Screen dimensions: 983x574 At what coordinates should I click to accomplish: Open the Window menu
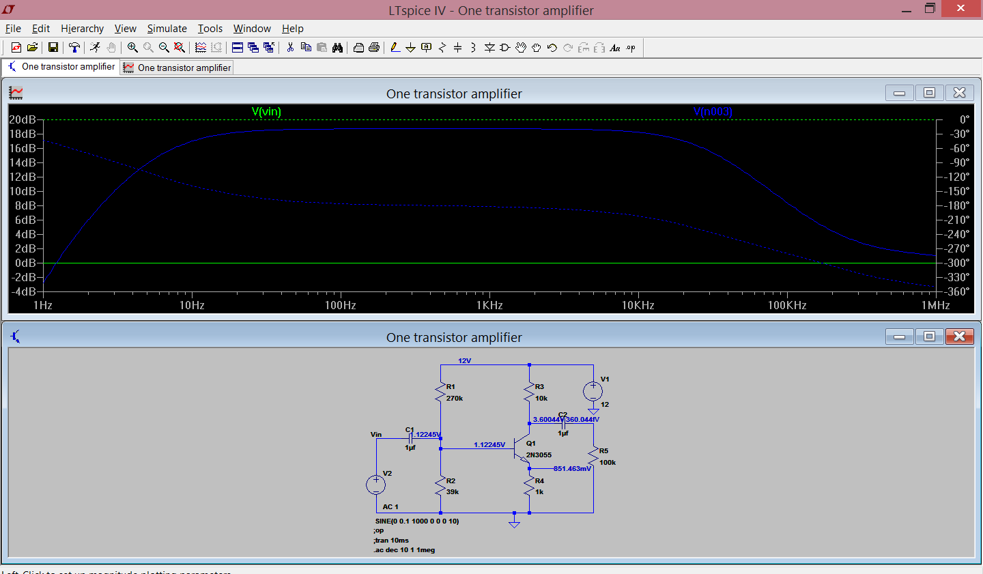click(x=252, y=29)
